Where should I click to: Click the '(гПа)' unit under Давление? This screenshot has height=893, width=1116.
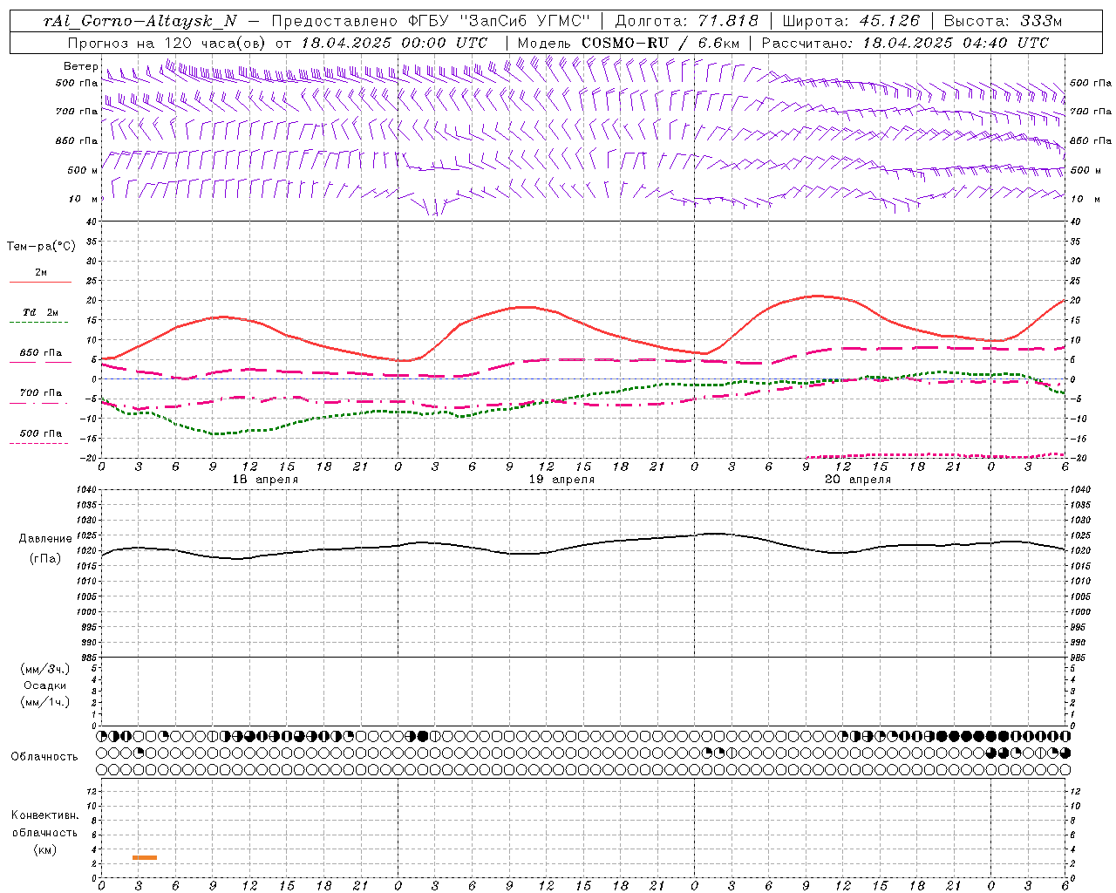pos(44,559)
